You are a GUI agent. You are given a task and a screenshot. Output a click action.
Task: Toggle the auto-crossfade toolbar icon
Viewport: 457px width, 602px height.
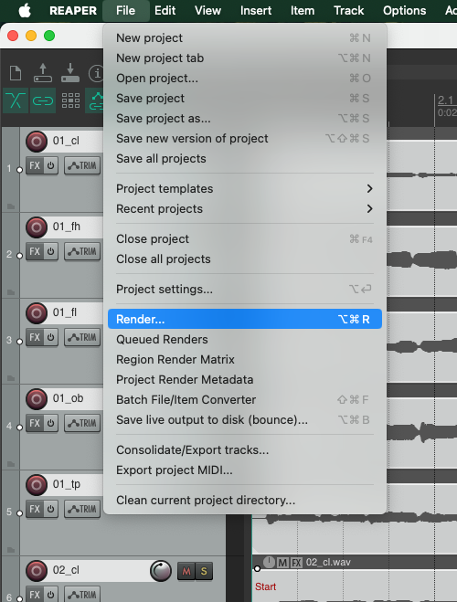tap(16, 100)
